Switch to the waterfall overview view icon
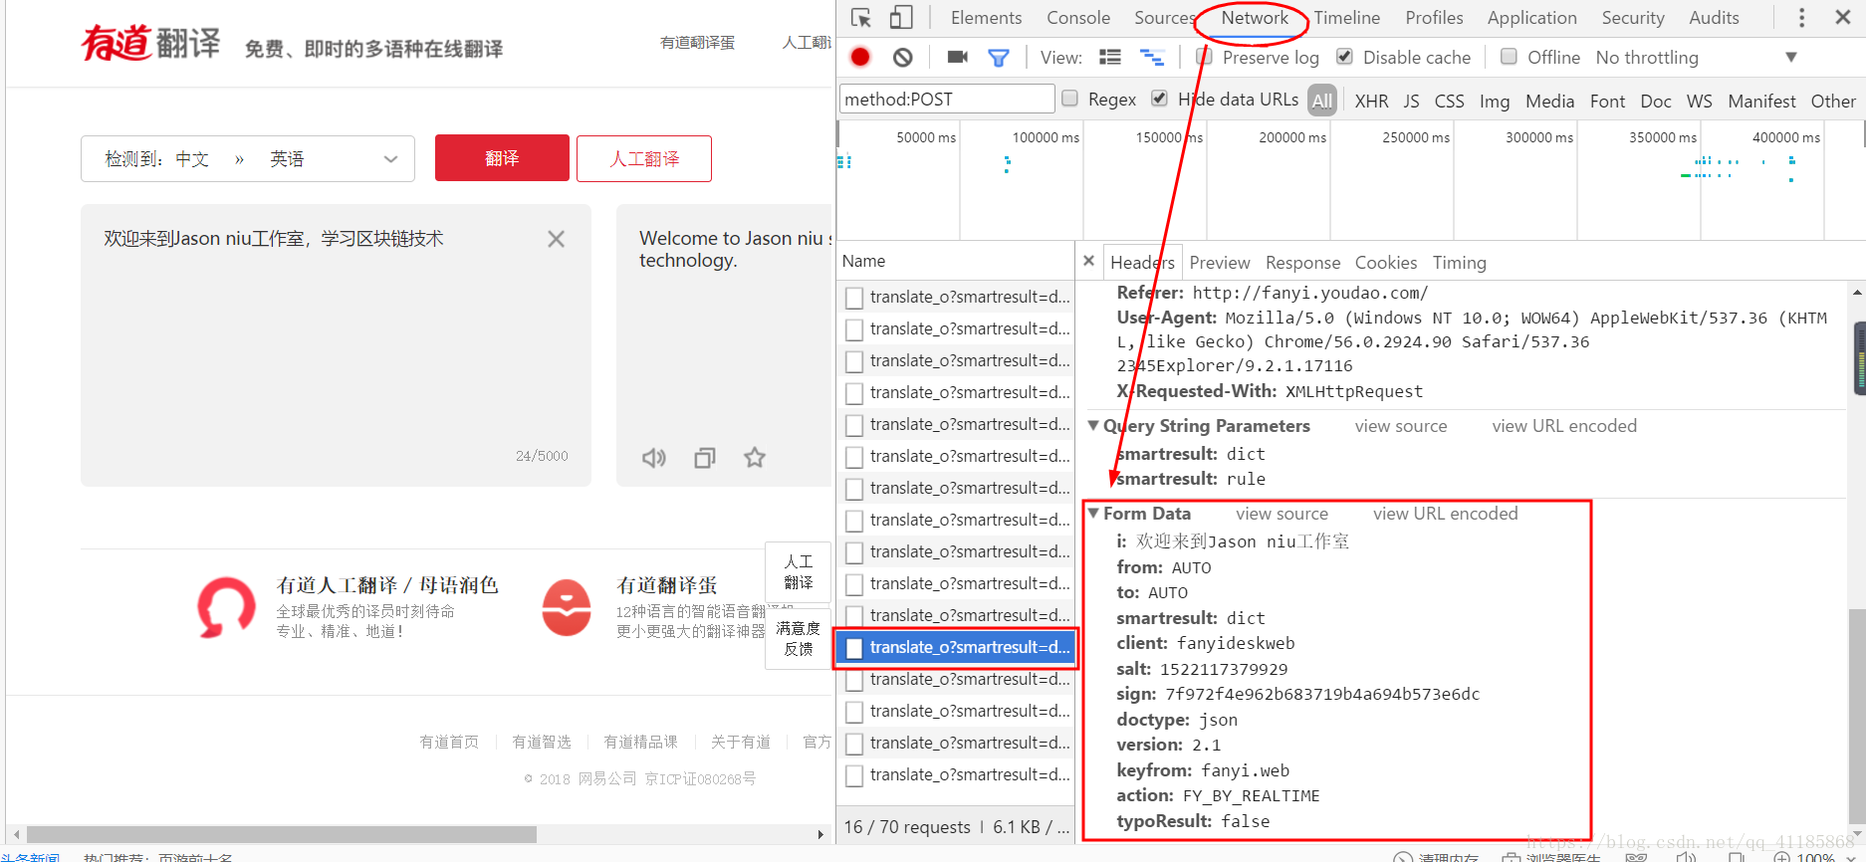 (x=1152, y=58)
